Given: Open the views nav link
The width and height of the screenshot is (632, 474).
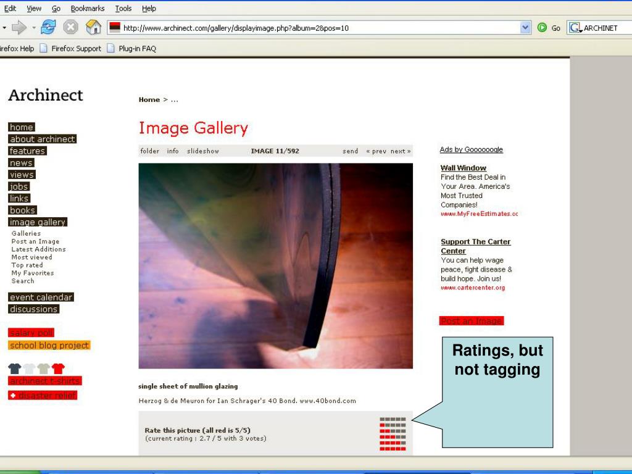Looking at the screenshot, I should click(22, 175).
